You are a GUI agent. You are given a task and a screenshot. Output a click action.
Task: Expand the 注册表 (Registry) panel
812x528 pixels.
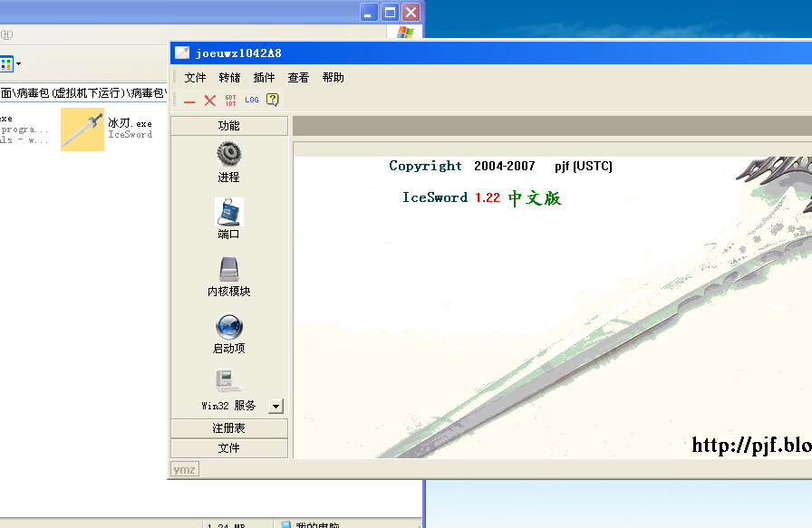(x=229, y=428)
